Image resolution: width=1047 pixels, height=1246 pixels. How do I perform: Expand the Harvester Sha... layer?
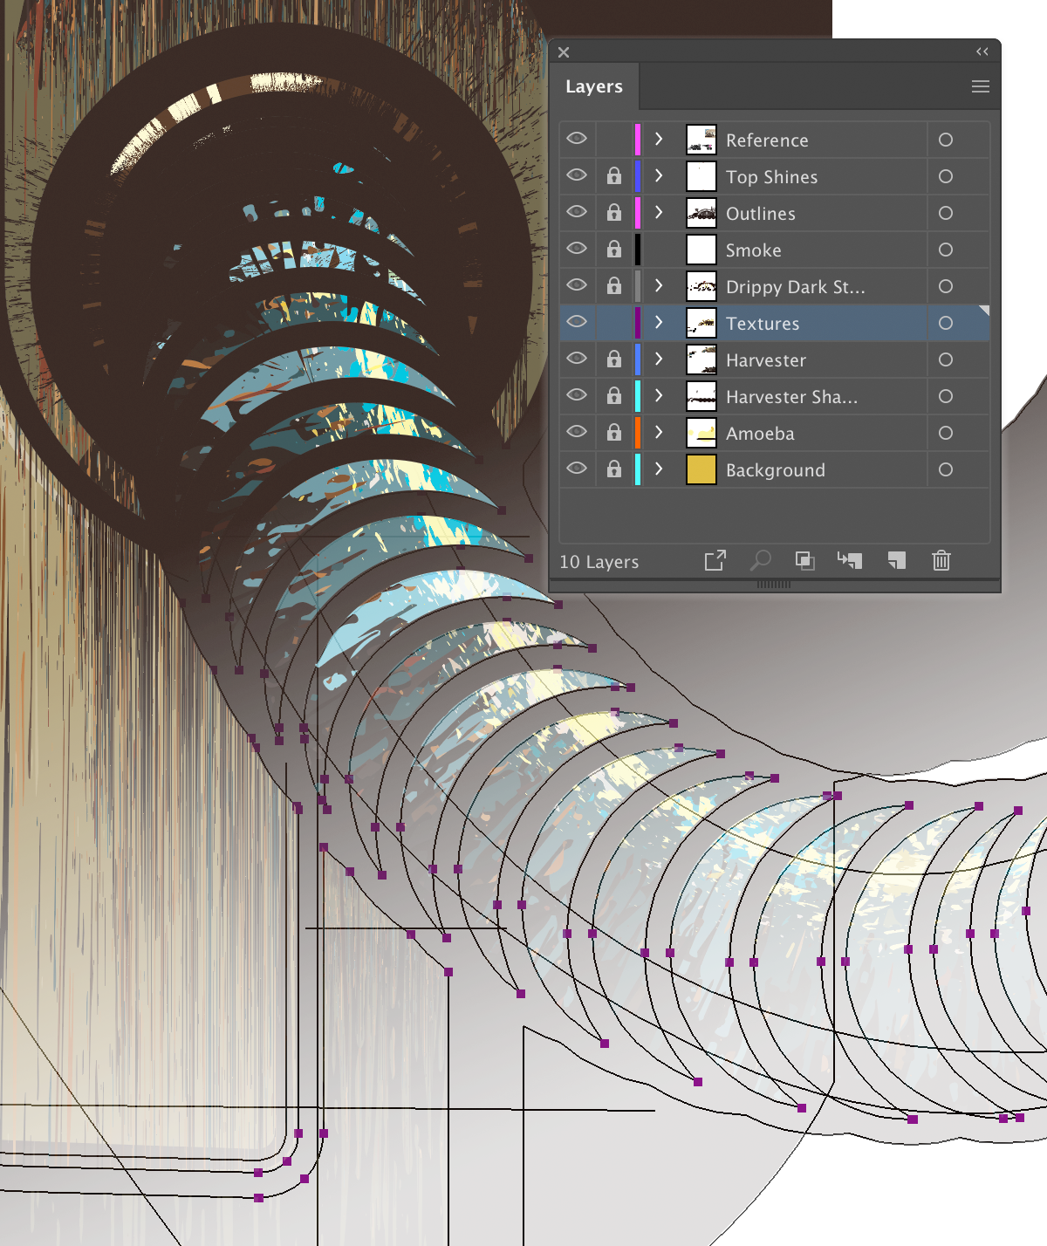pos(659,395)
